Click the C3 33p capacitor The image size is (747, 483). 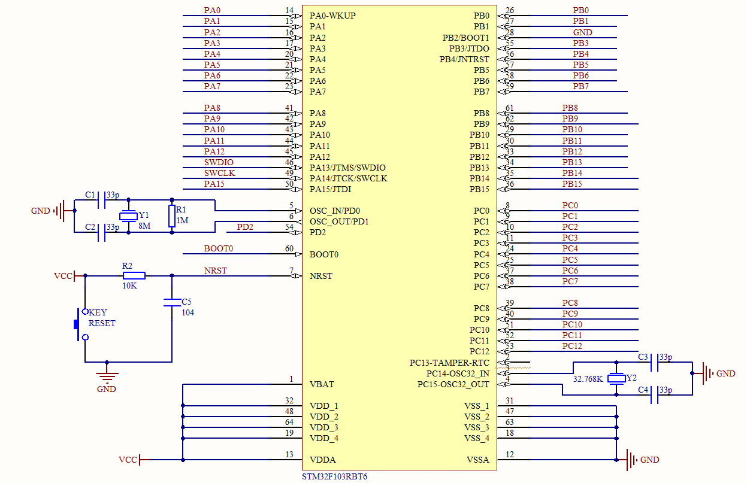click(654, 362)
